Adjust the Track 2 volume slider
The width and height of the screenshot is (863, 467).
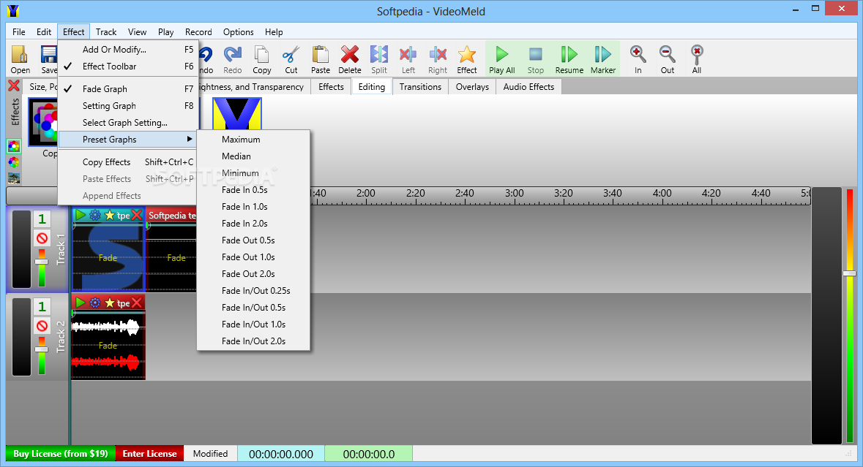[42, 349]
